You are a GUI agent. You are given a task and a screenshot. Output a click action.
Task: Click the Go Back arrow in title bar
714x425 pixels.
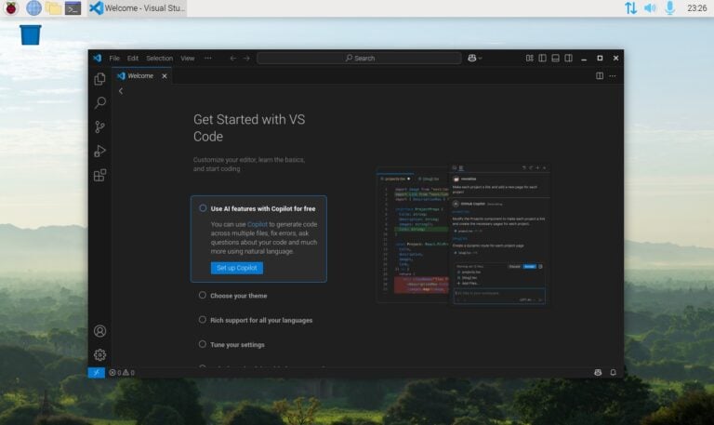[x=232, y=59]
